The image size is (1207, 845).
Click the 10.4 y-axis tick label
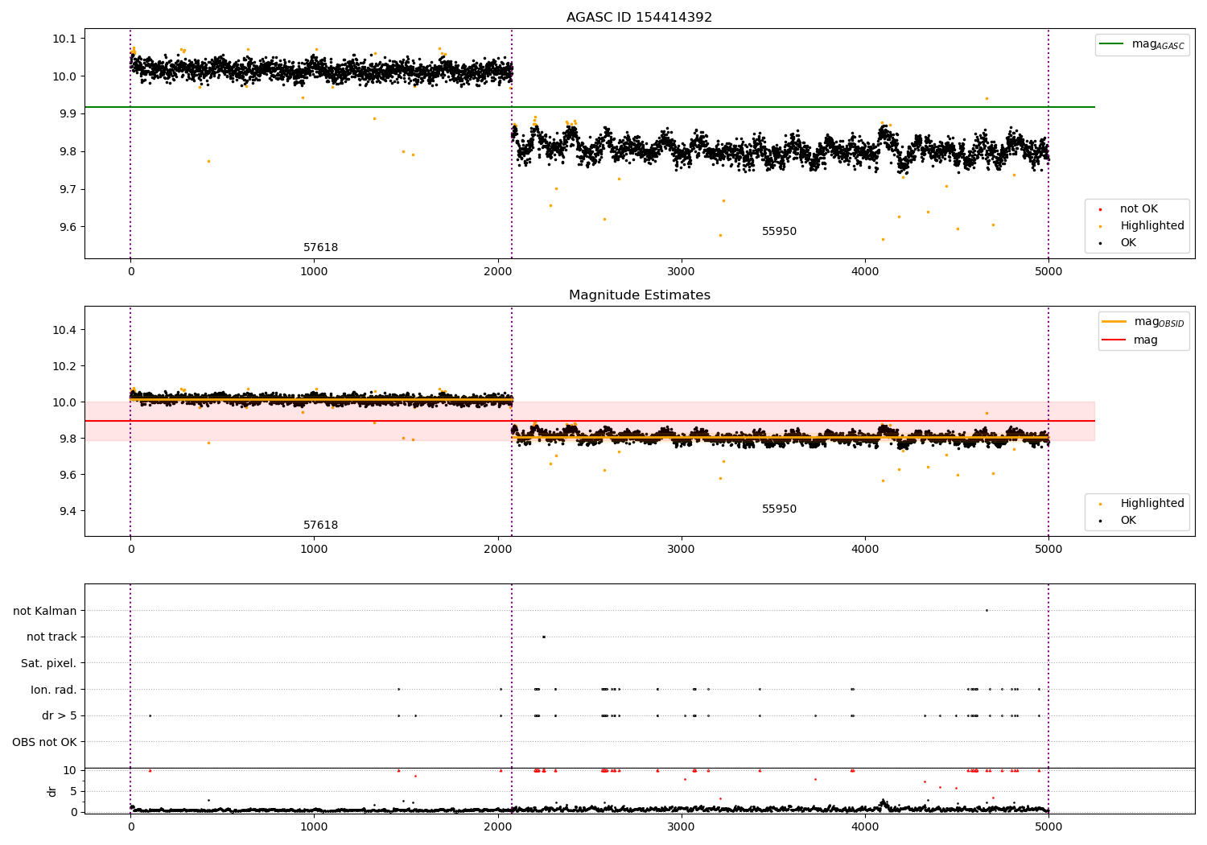pyautogui.click(x=65, y=330)
